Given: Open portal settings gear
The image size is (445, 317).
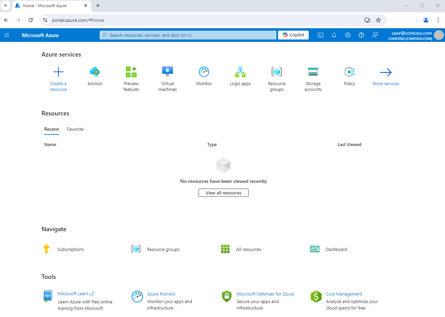Looking at the screenshot, I should point(348,35).
